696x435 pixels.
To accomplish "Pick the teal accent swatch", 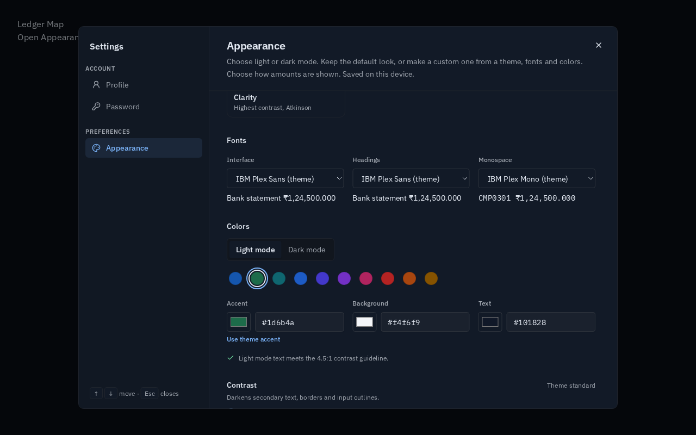I will [x=279, y=278].
